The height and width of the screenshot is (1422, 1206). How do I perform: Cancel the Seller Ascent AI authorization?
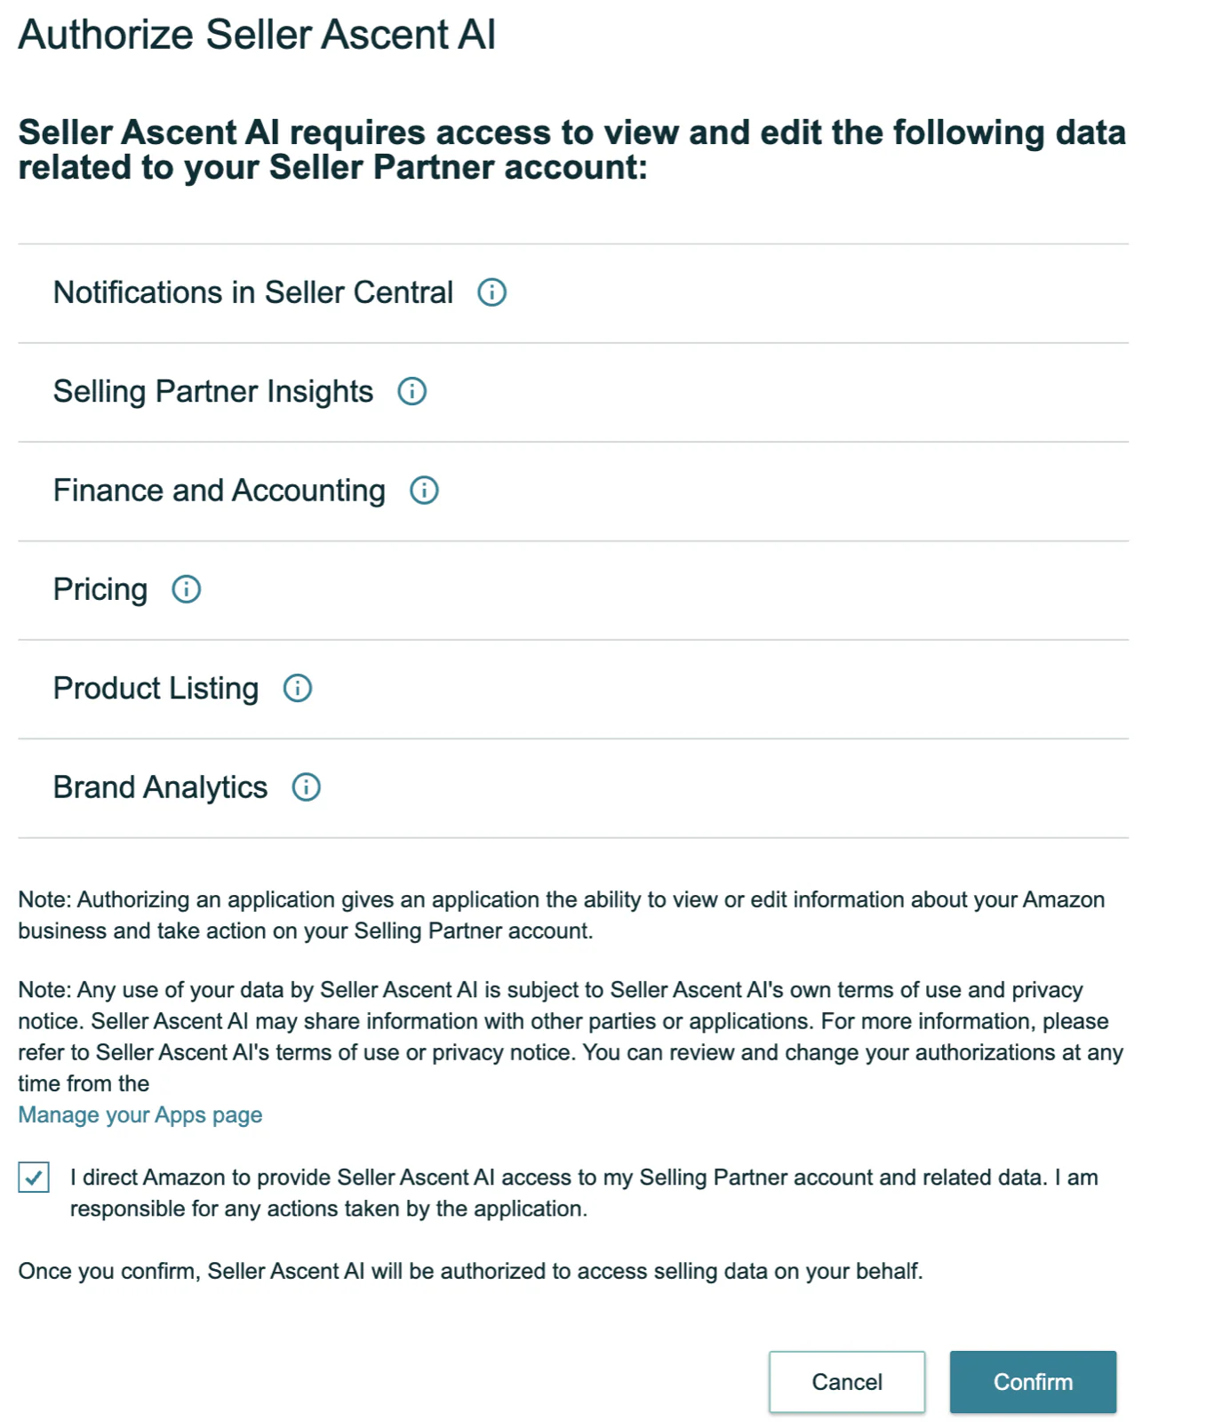[845, 1381]
